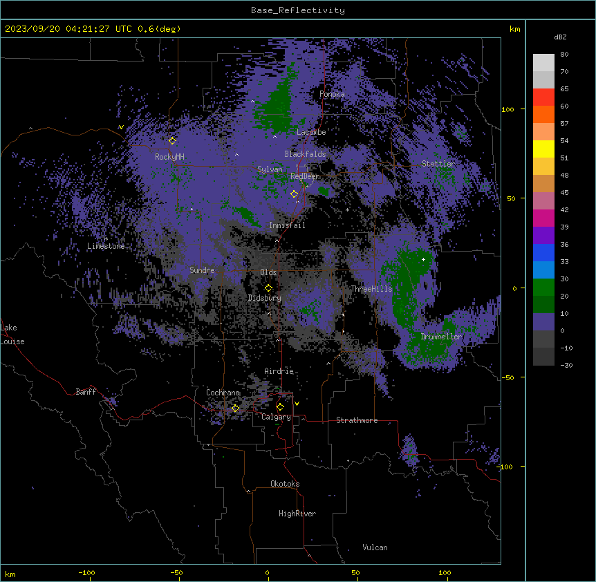This screenshot has width=596, height=582.
Task: Click the Calgary city label
Action: (x=276, y=417)
